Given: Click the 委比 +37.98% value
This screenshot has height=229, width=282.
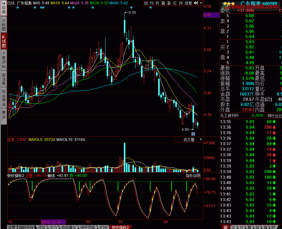Looking at the screenshot, I should (246, 11).
